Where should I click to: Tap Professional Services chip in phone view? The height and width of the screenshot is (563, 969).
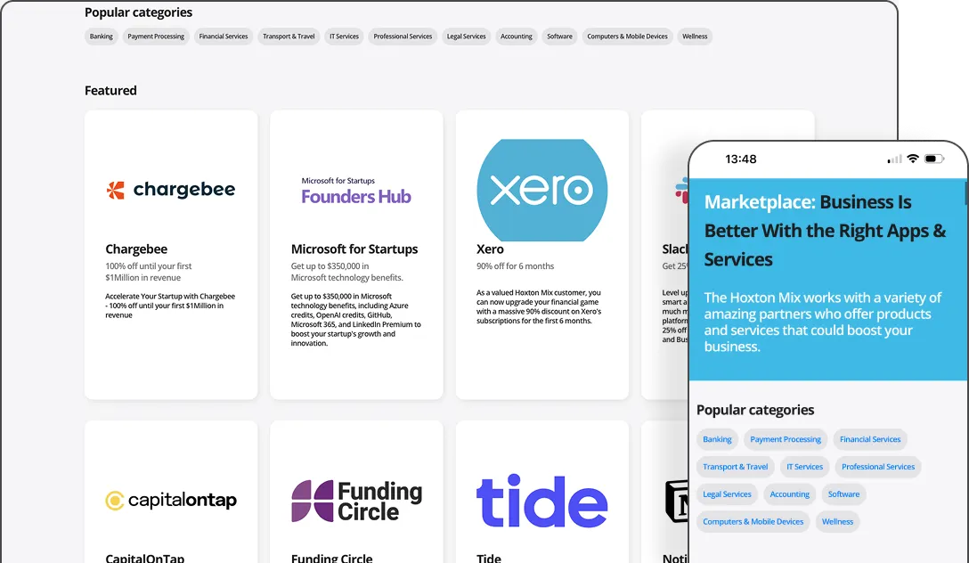(878, 467)
